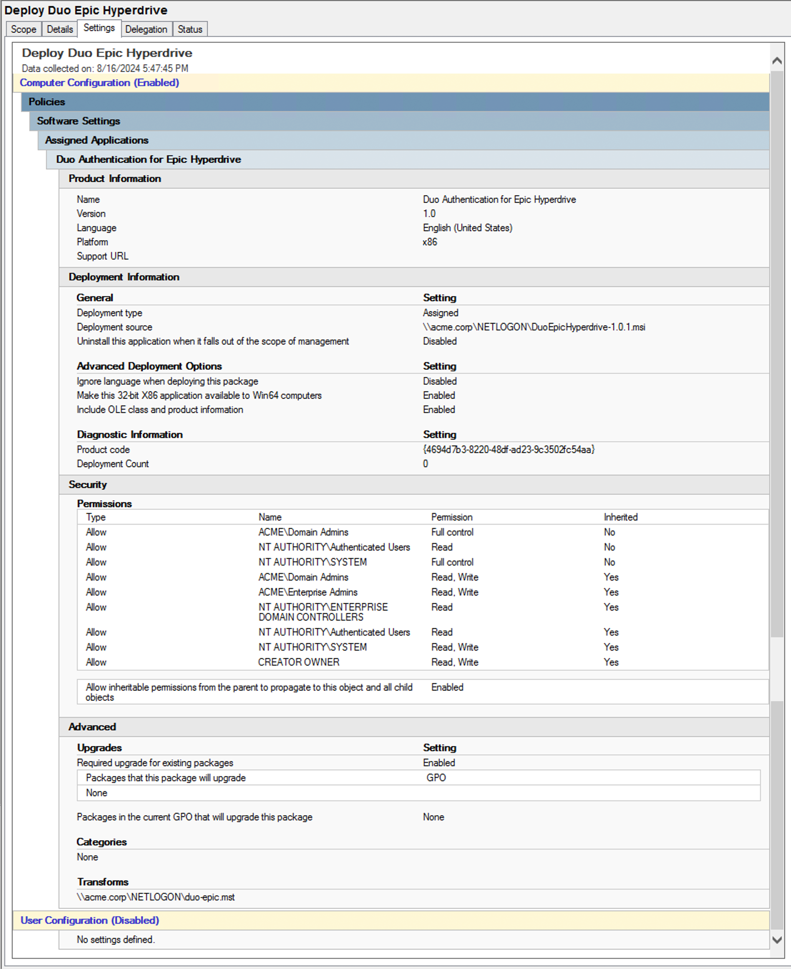Click the scrollbar up arrow

[x=776, y=60]
